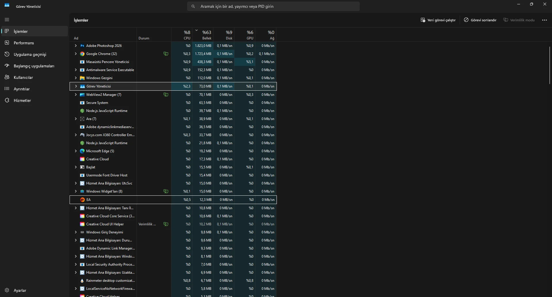The image size is (552, 297).
Task: Click Yeni görevi çalıştır button
Action: [438, 20]
